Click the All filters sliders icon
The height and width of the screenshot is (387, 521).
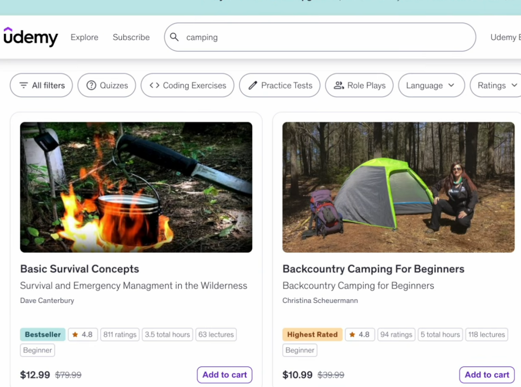tap(23, 85)
